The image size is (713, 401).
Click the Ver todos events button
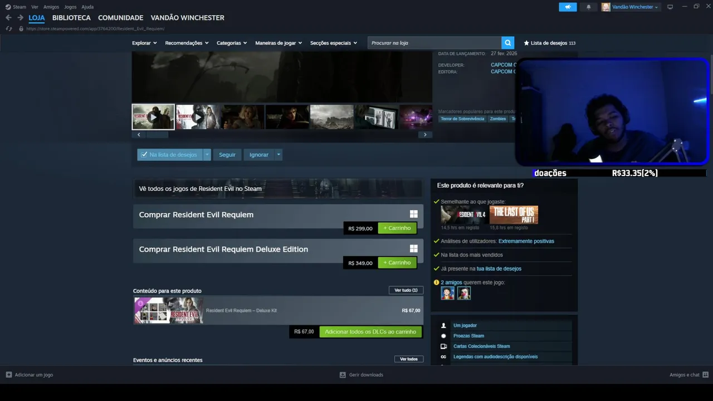[x=409, y=359]
